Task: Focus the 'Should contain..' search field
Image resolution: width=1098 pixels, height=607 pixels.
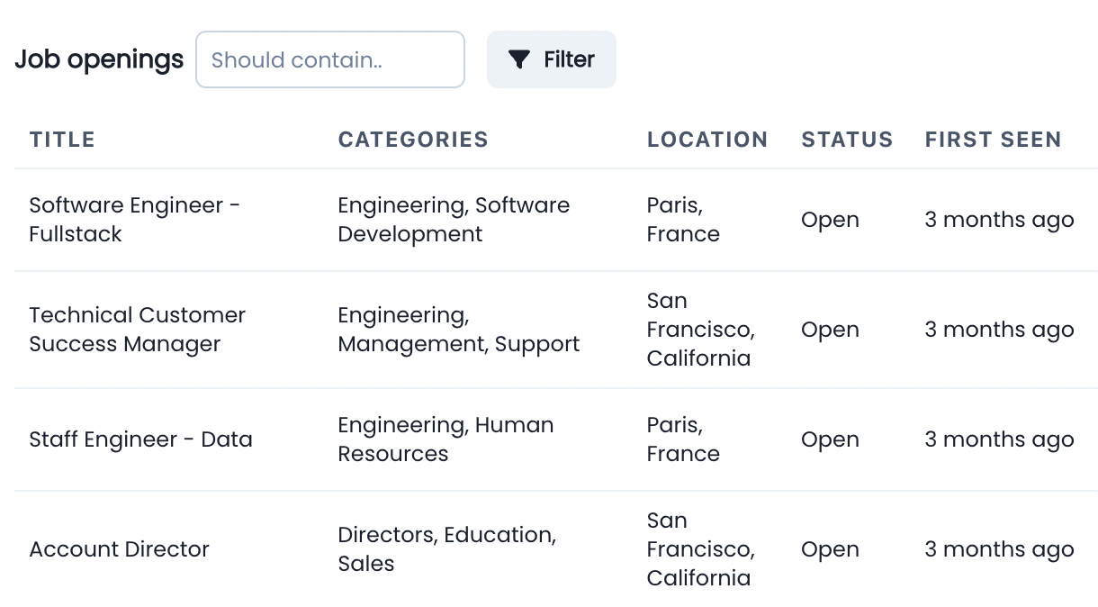Action: 329,59
